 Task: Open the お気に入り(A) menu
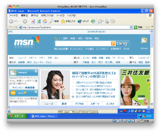tap(47, 15)
